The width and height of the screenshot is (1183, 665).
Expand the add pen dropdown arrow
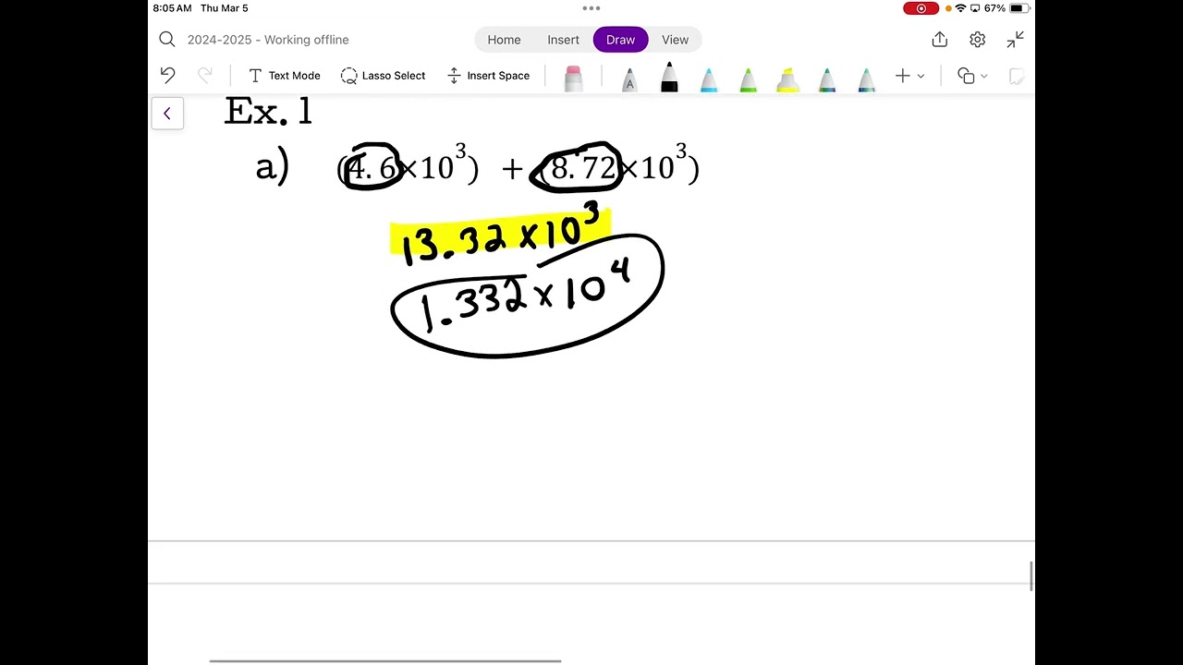(921, 77)
